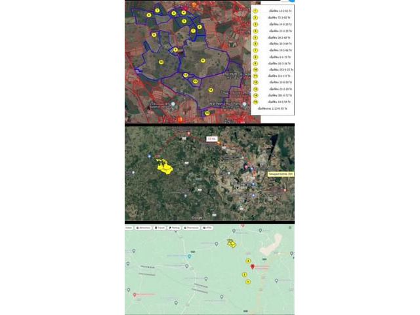420x315 pixels.
Task: Click the yellow highlighted land plot on the satellite map
Action: [165, 167]
